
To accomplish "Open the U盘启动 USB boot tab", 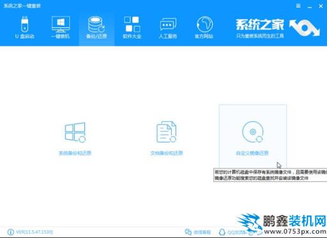I will click(24, 27).
